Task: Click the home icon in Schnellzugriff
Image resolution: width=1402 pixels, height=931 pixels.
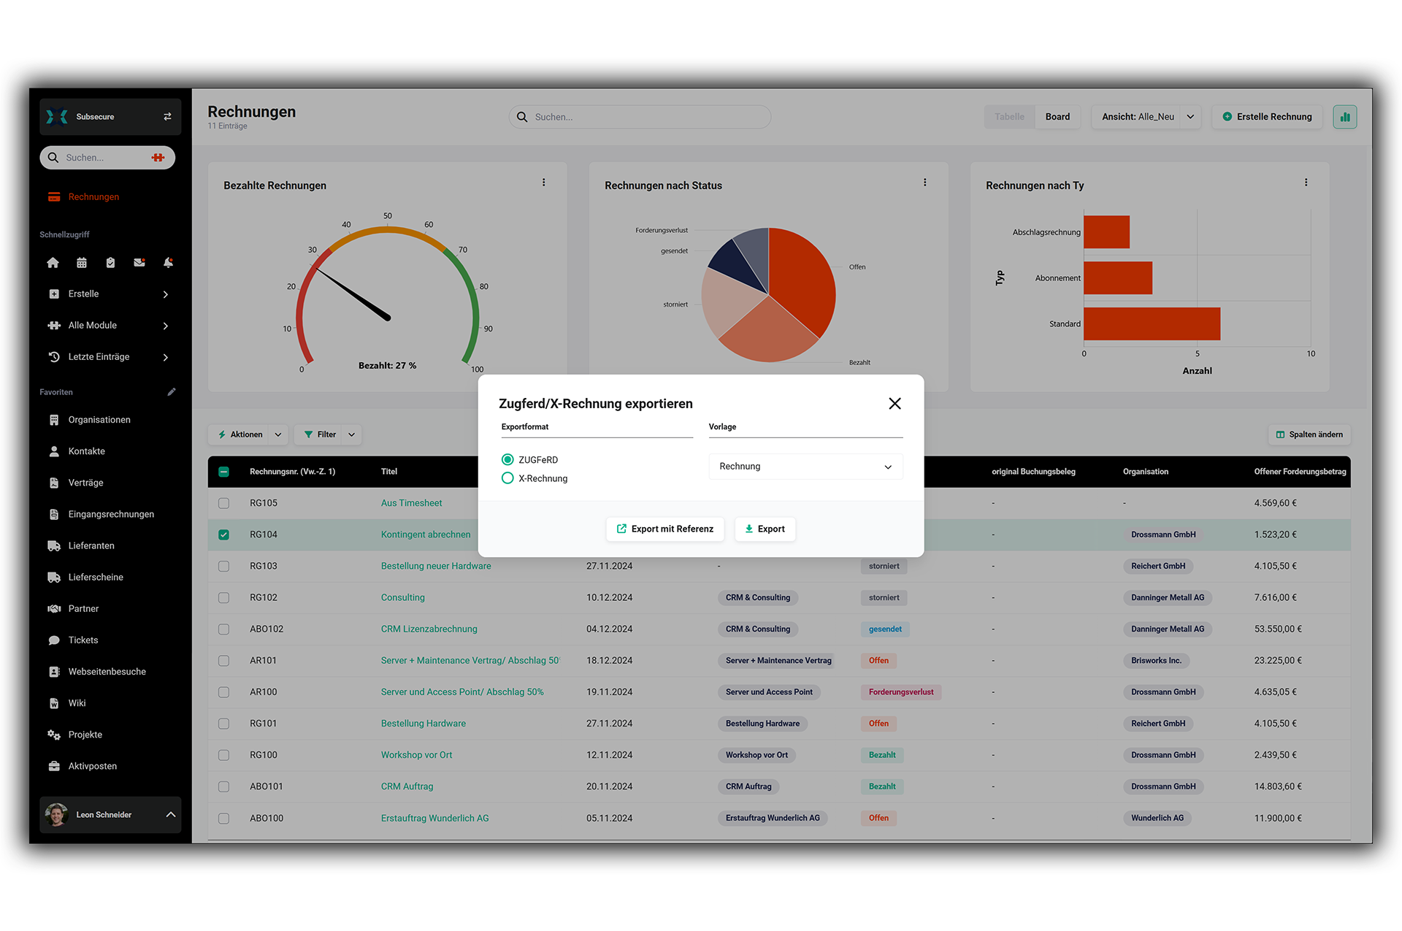Action: [x=53, y=263]
